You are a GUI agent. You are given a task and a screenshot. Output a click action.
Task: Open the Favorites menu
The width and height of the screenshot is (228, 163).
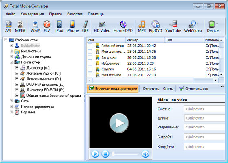point(75,14)
